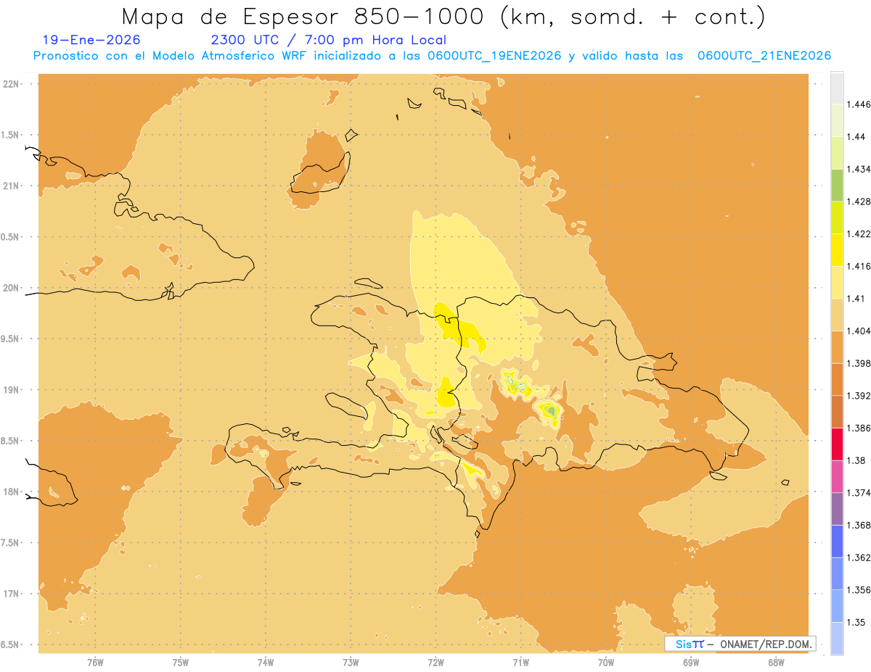
Task: Click the colorbar value '1.428'
Action: tap(859, 202)
